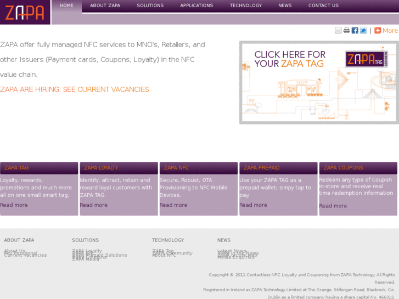Open the ZAPA NFC card heading
Image resolution: width=399 pixels, height=299 pixels.
(x=176, y=168)
